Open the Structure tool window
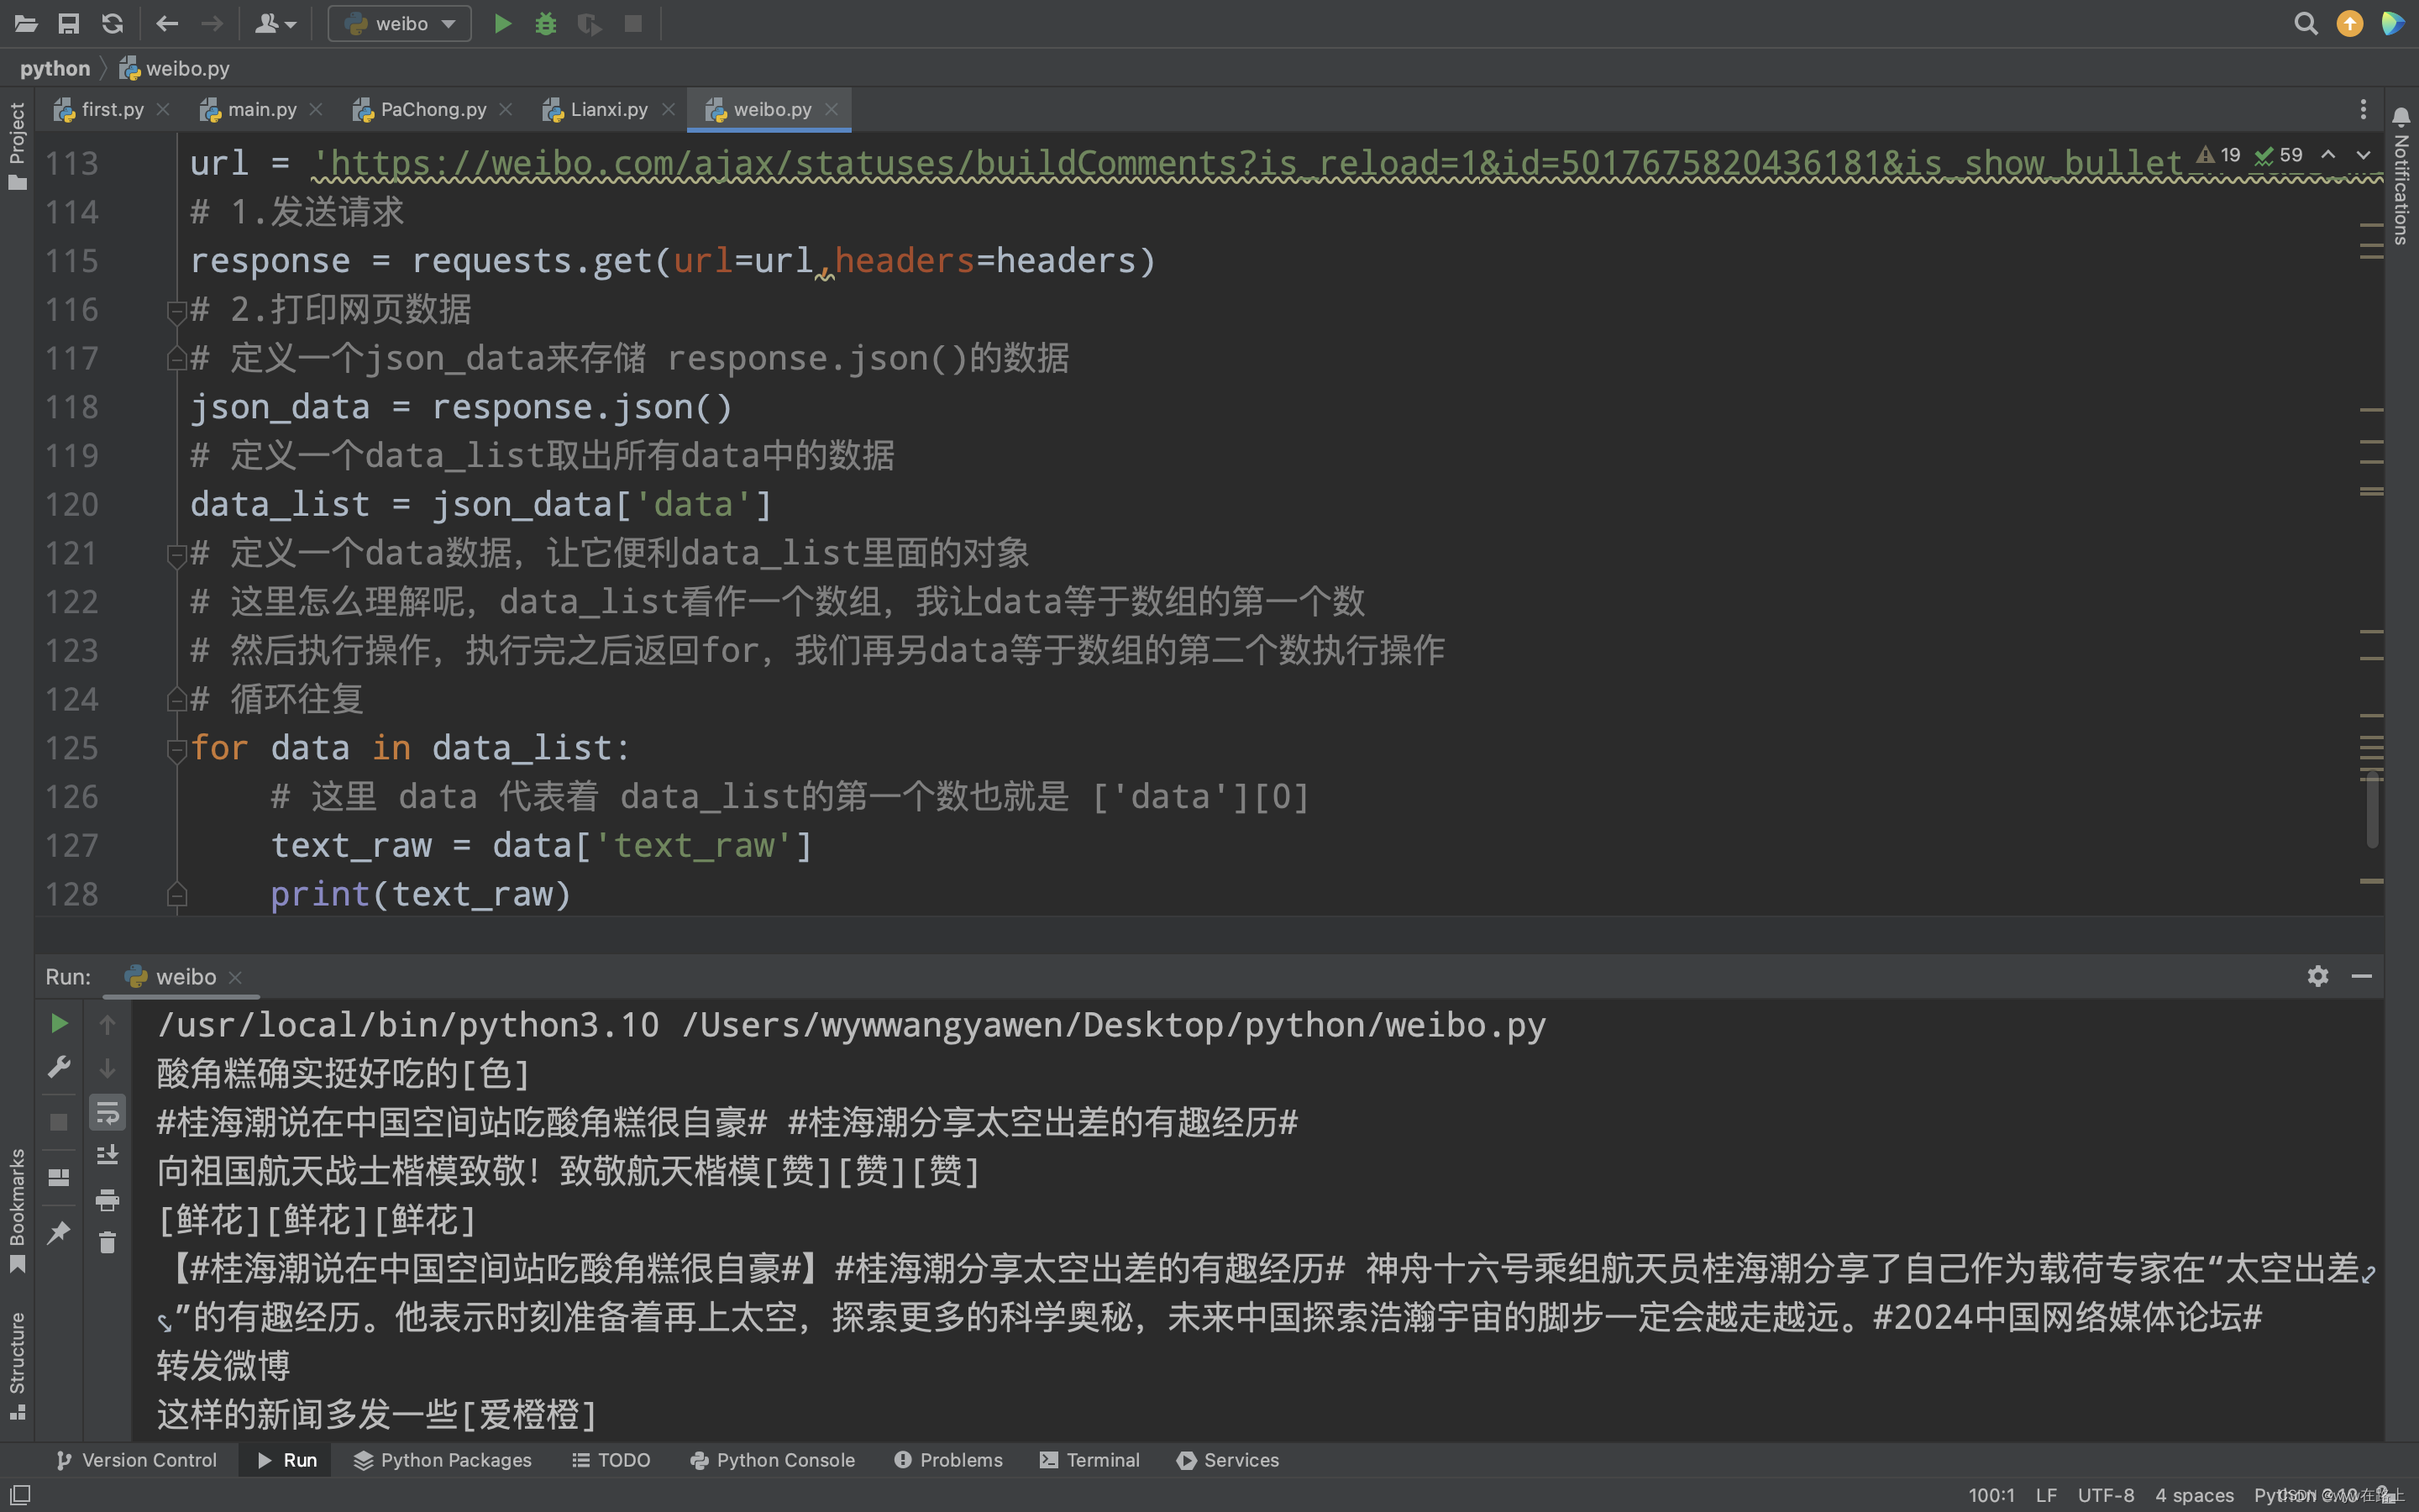2419x1512 pixels. coord(17,1365)
